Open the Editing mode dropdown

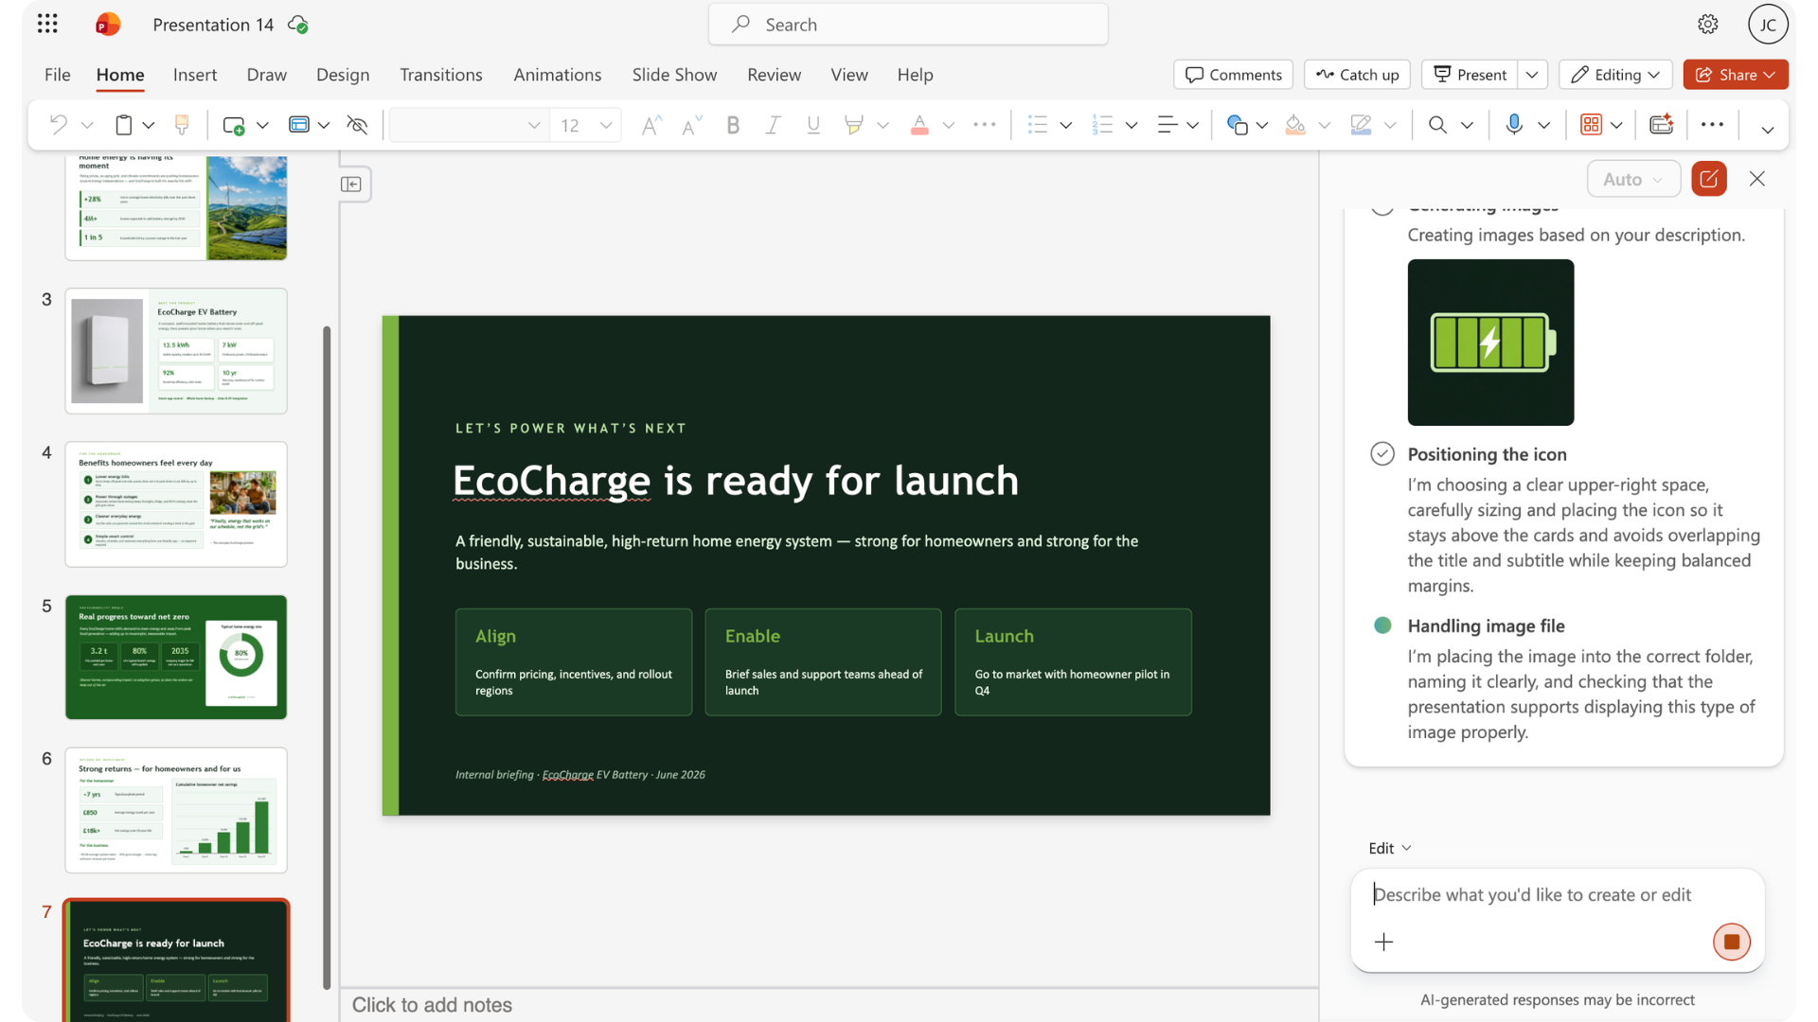point(1615,75)
